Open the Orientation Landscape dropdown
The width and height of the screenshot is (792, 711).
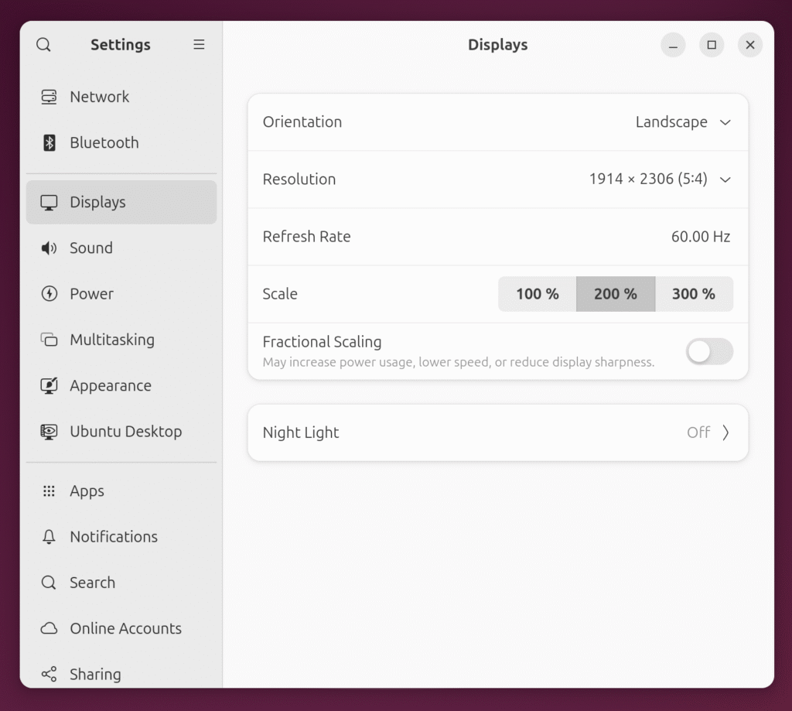tap(682, 122)
